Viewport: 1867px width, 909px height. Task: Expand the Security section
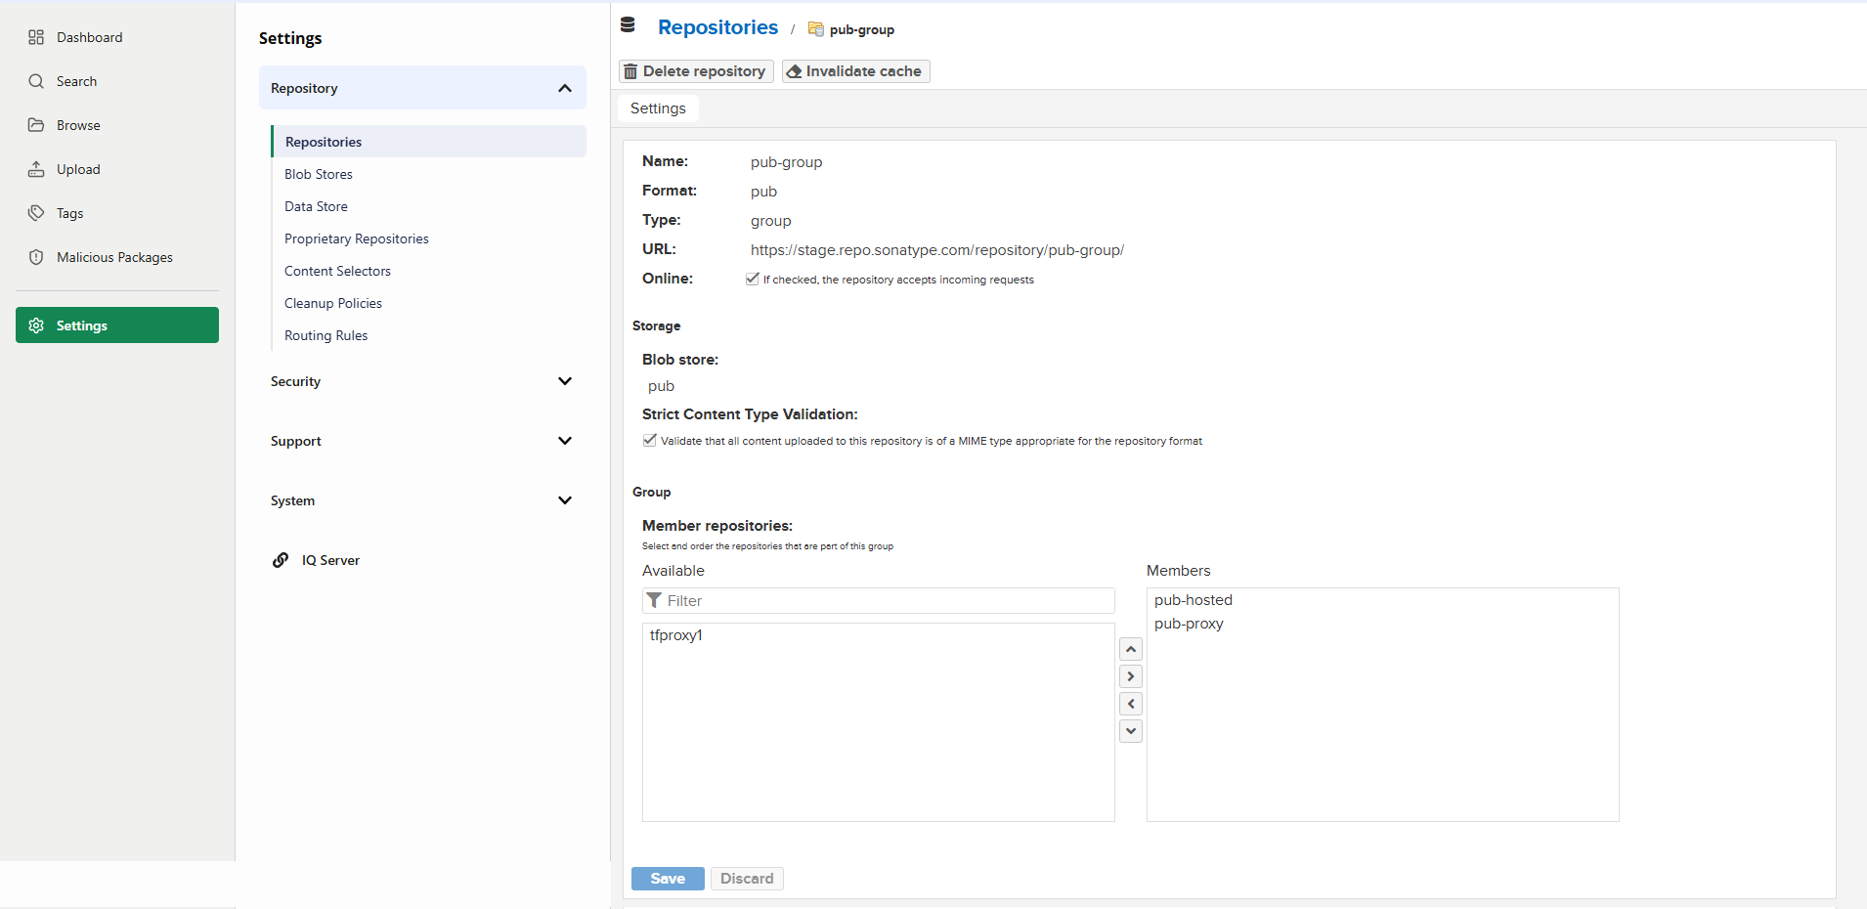(422, 381)
